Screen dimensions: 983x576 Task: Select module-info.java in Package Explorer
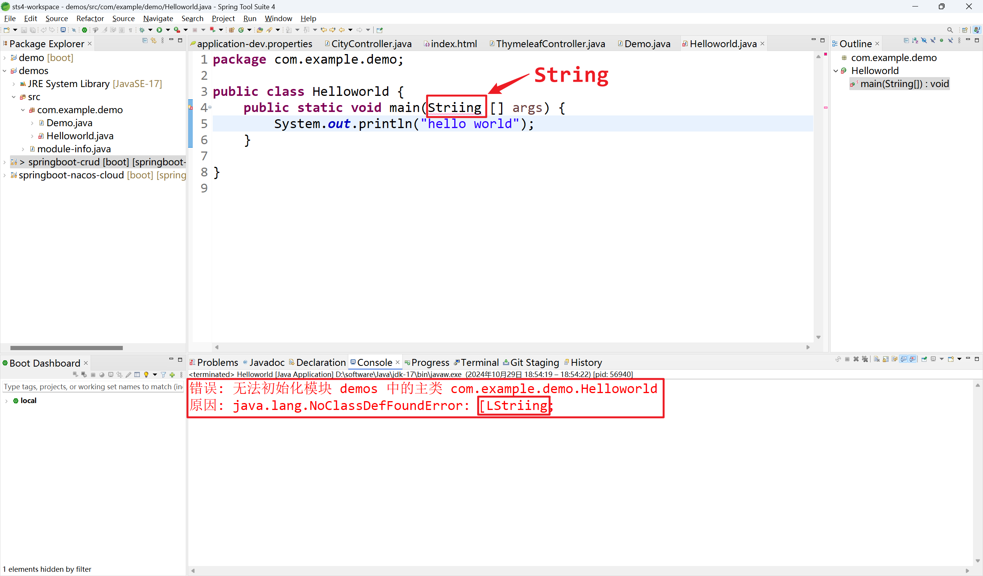pyautogui.click(x=74, y=149)
